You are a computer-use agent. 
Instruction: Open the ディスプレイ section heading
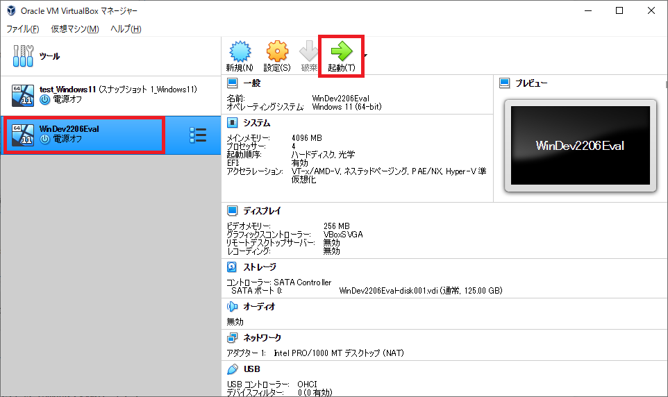click(x=262, y=211)
